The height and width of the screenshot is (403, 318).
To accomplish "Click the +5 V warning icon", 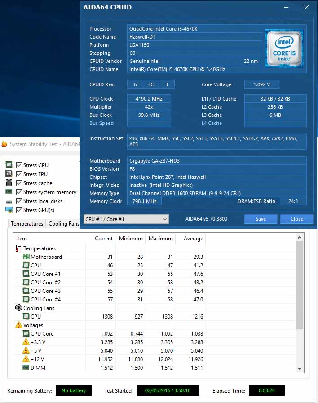I will click(26, 350).
